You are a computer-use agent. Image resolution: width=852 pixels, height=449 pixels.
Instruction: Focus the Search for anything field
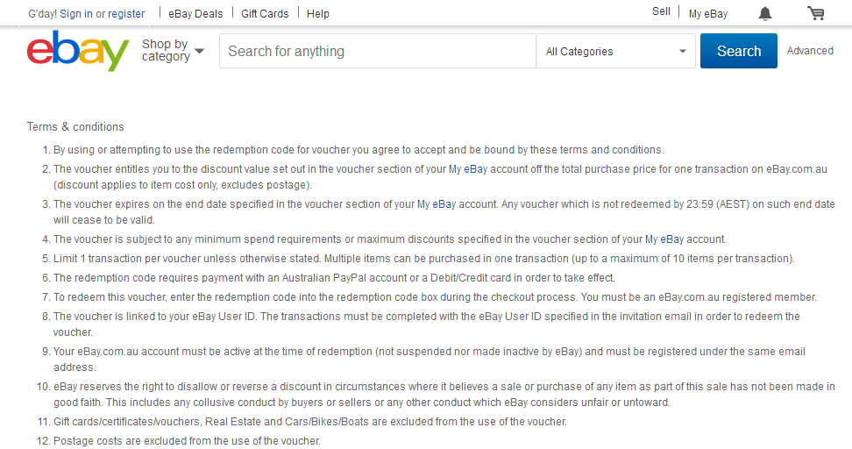(378, 51)
